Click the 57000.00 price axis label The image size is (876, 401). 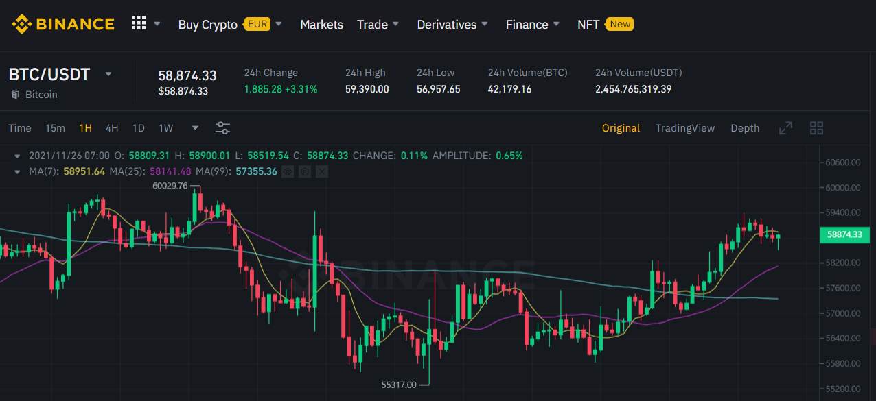[844, 313]
